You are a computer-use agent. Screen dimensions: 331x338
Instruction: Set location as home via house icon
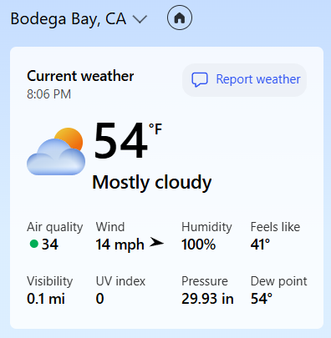pyautogui.click(x=180, y=18)
